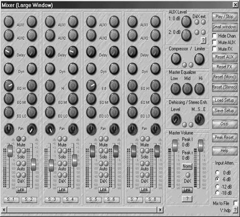Click Dehissing Level knob
The width and height of the screenshot is (240, 217).
pyautogui.click(x=176, y=119)
